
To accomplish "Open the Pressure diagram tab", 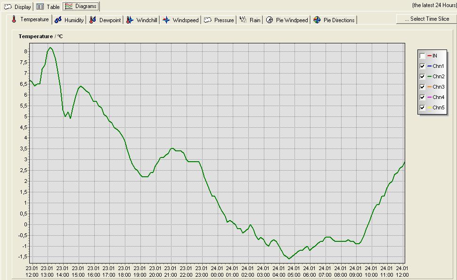I will [219, 20].
